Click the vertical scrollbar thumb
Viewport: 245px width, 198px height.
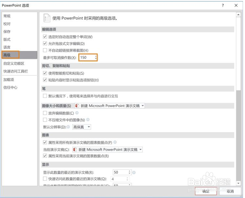[238, 54]
